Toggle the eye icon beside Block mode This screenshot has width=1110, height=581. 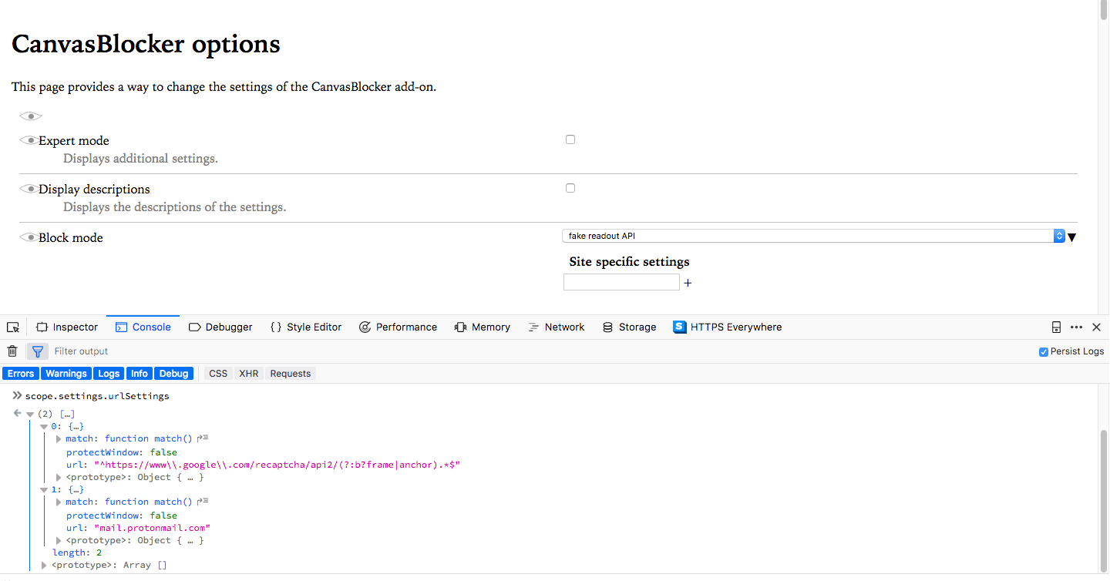click(29, 237)
